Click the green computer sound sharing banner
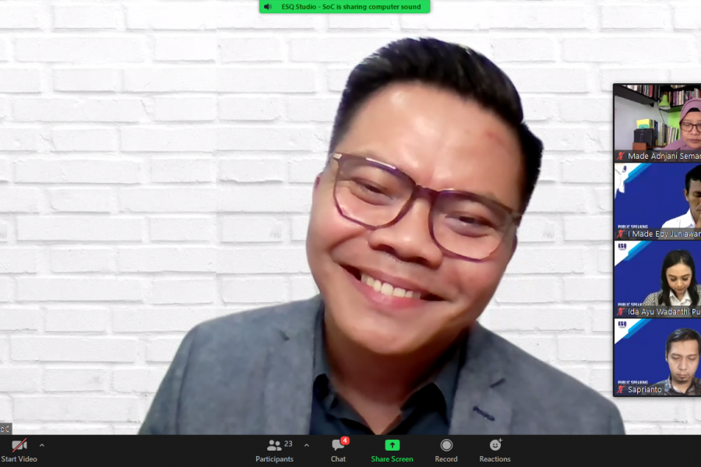The height and width of the screenshot is (467, 701). (x=350, y=7)
